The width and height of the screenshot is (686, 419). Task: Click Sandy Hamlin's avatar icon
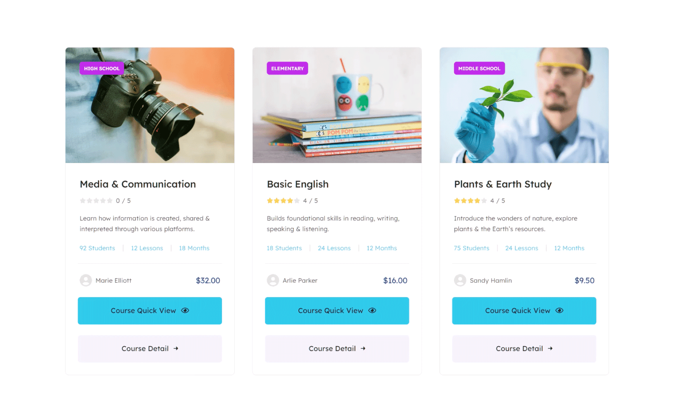coord(460,280)
